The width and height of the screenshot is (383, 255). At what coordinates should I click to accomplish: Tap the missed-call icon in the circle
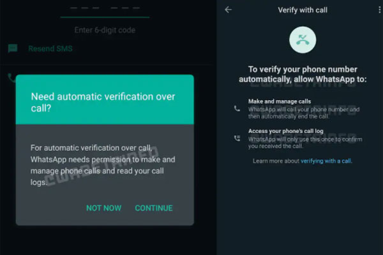pyautogui.click(x=303, y=40)
